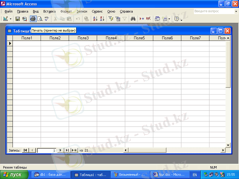This screenshot has width=239, height=179.
Task: Click the horizontal scrollbar left arrow
Action: (x=125, y=150)
